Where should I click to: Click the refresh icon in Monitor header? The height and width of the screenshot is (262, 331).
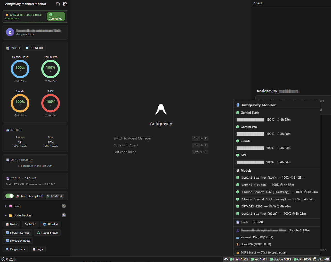58,4
